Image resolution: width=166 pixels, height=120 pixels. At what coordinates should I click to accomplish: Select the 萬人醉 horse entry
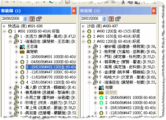point(48,87)
